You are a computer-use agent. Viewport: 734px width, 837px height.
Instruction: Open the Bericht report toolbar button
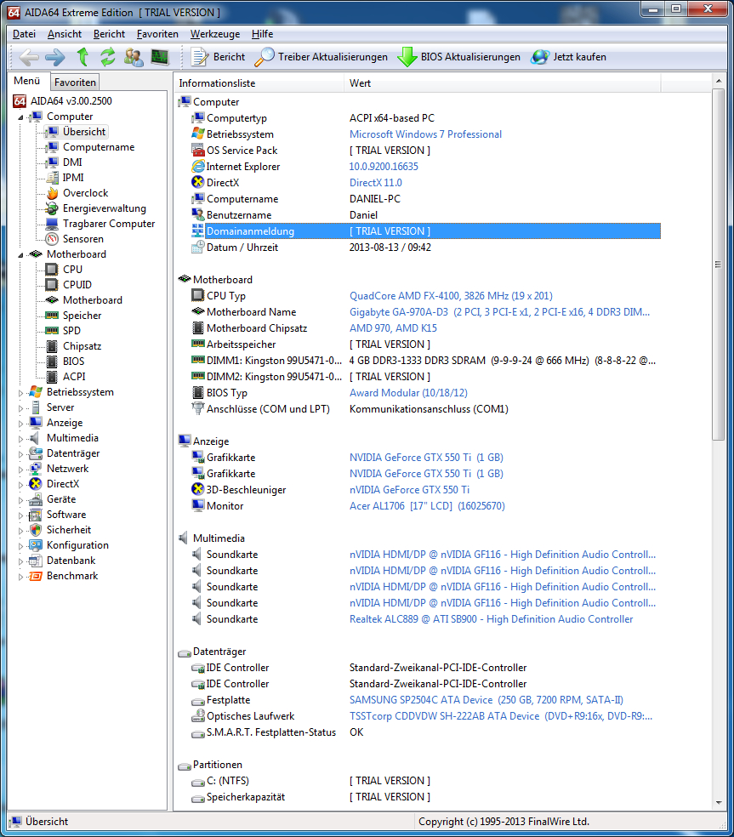click(x=218, y=57)
